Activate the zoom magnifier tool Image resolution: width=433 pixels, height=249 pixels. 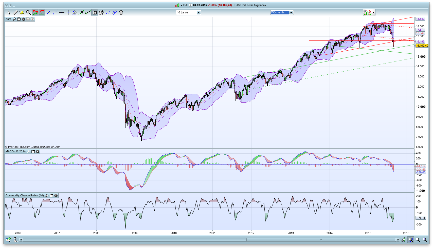point(28,12)
